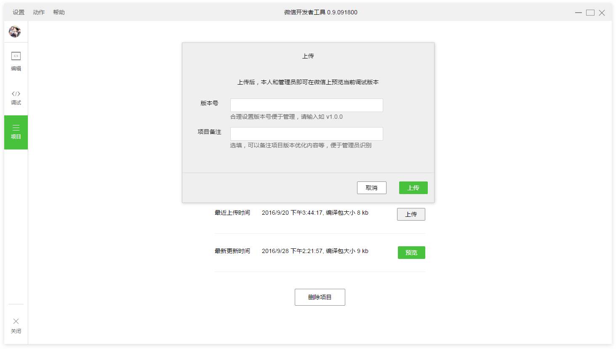This screenshot has width=616, height=349.
Task: Select the 项目 project tab
Action: click(x=16, y=132)
